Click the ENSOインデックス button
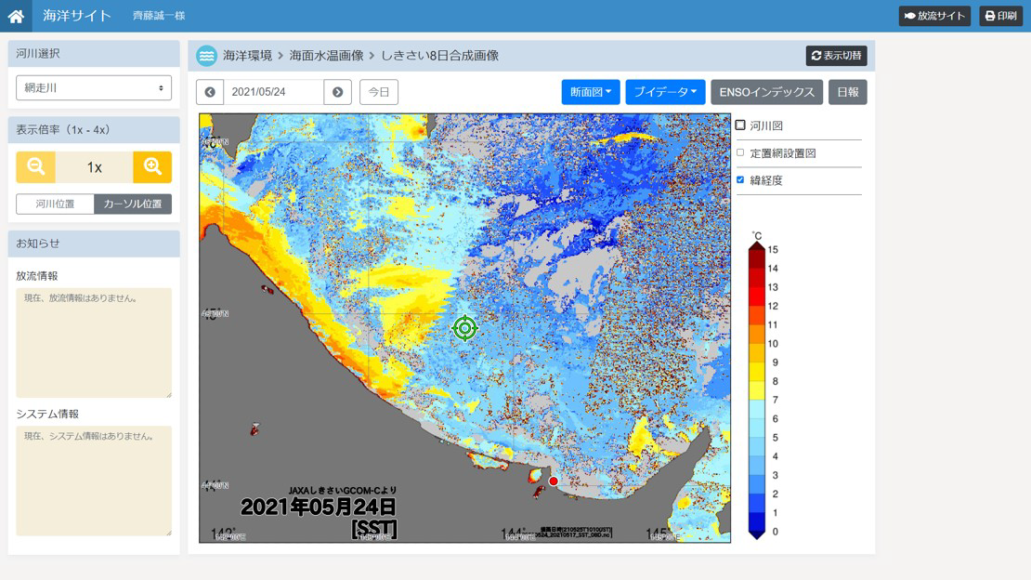 pos(766,92)
